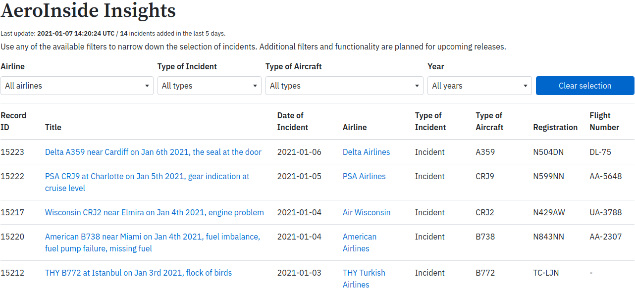Click the Record ID column header
Image resolution: width=635 pixels, height=290 pixels.
[13, 121]
